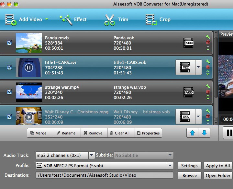Viewport: 233px width, 189px height.
Task: Expand the format dropdown for title1-CARS.vob
Action: tap(198, 67)
